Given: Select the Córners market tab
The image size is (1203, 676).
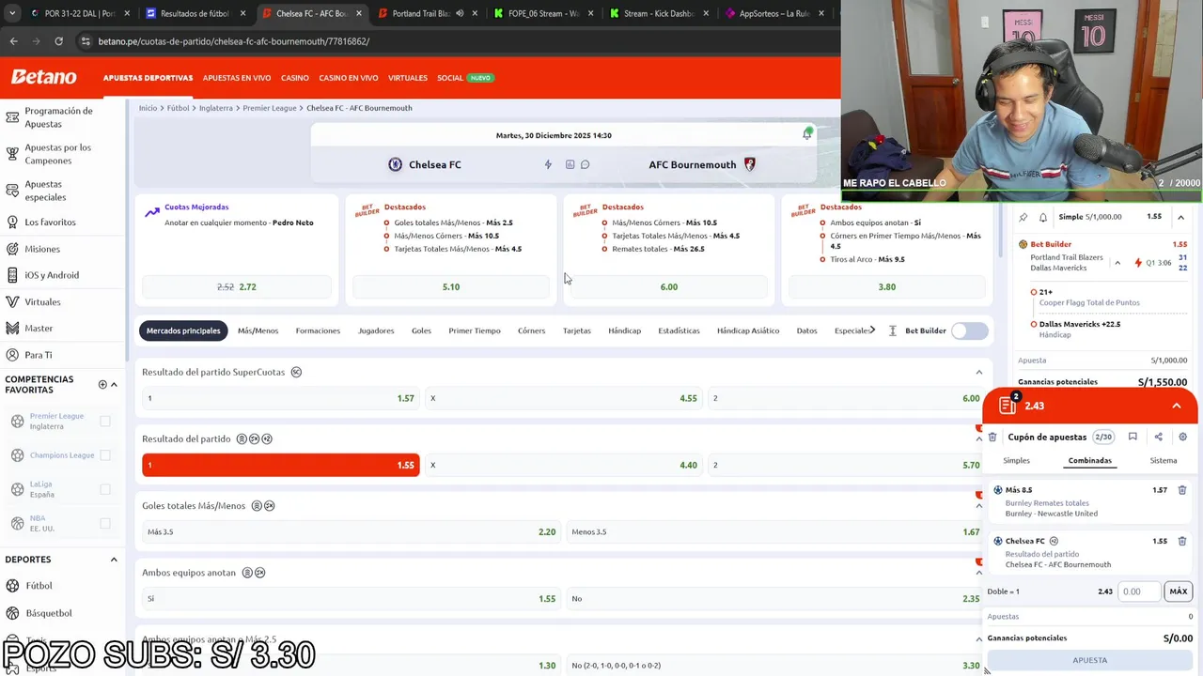Looking at the screenshot, I should [x=531, y=330].
